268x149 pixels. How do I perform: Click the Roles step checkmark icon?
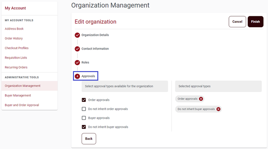[x=77, y=62]
